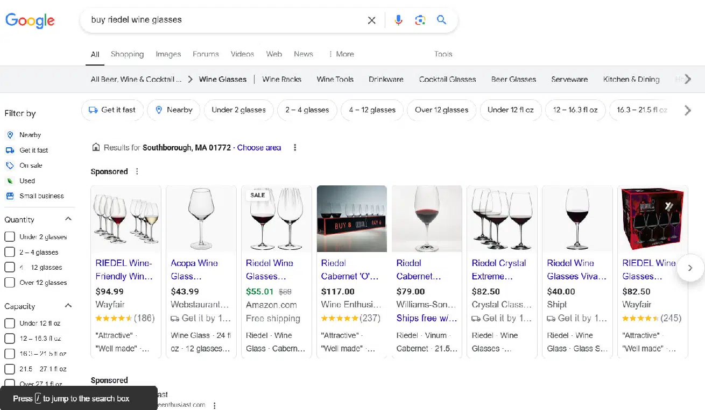Open the More search types dropdown
The width and height of the screenshot is (705, 410).
click(x=341, y=54)
